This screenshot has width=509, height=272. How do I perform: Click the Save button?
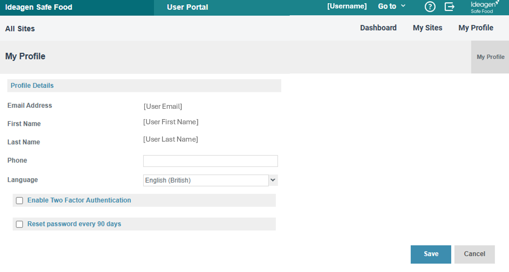(x=431, y=254)
